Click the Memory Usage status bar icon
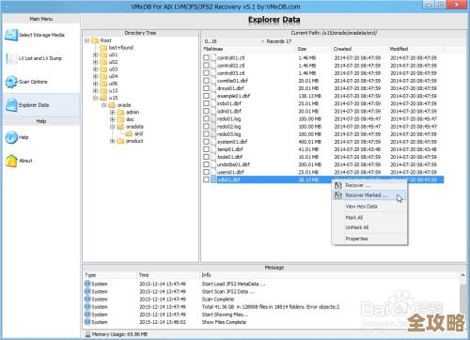Image resolution: width=470 pixels, height=340 pixels. tap(88, 334)
